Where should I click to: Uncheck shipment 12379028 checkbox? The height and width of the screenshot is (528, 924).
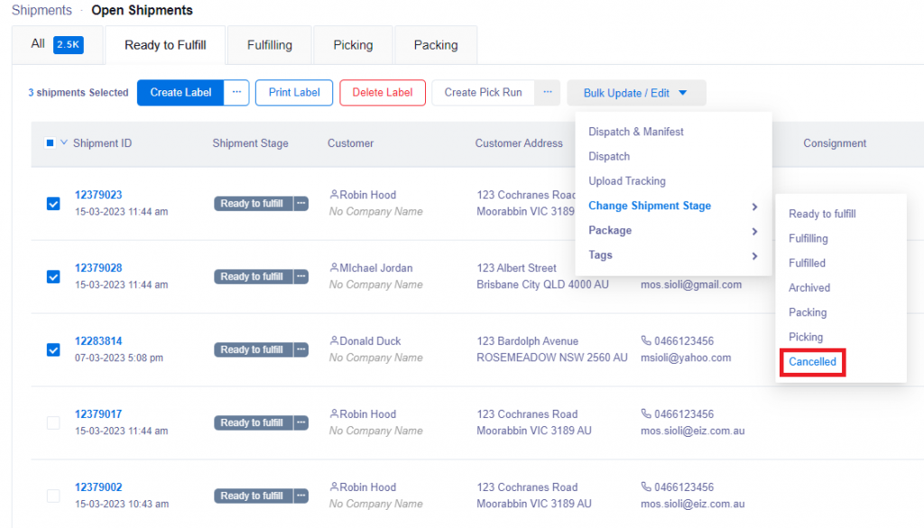click(53, 277)
